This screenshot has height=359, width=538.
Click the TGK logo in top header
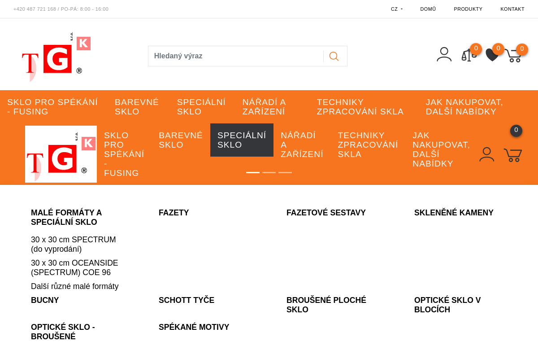[x=56, y=57]
